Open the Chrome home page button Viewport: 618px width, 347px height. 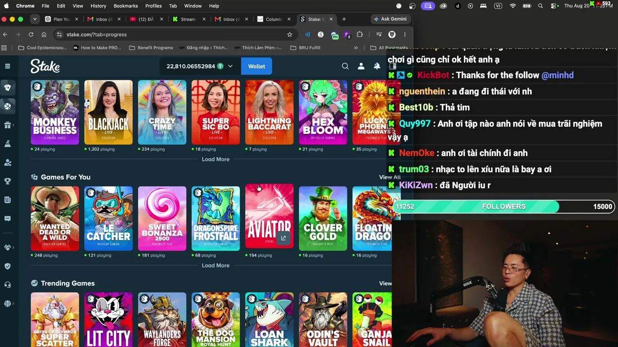[x=44, y=35]
